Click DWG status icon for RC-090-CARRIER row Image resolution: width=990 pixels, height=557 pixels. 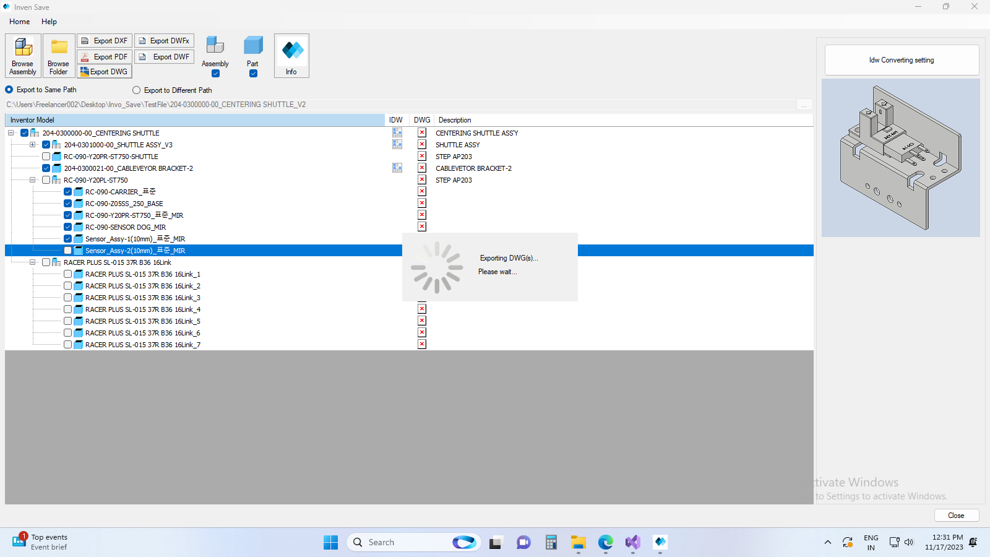click(422, 191)
